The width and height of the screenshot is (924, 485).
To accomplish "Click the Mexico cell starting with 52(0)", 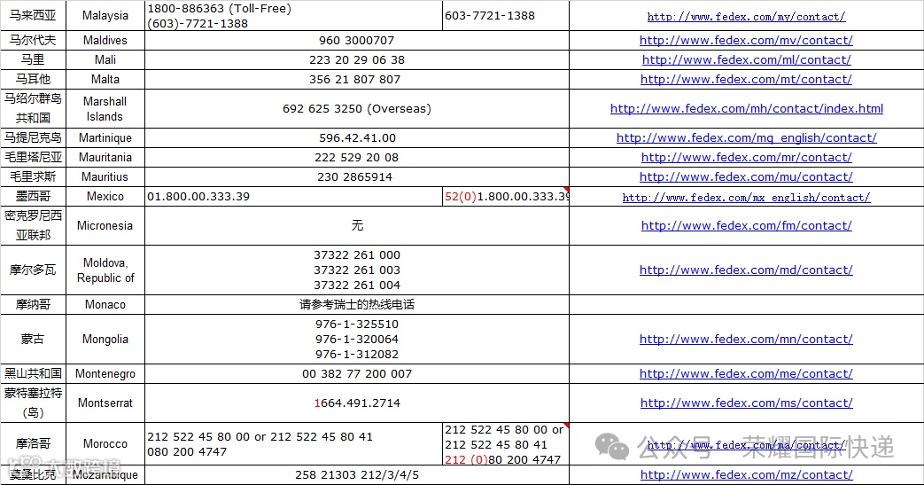I will [506, 196].
